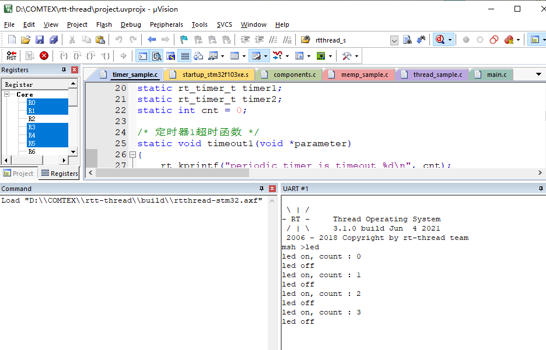The image size is (546, 350).
Task: Open the Analysis windows icon
Action: pos(278,56)
